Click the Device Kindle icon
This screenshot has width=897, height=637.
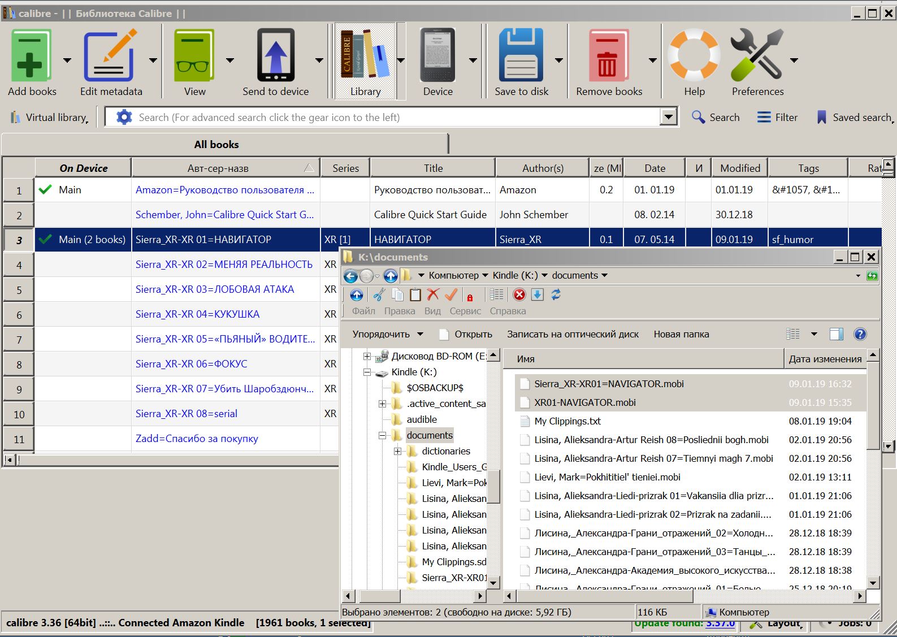(x=437, y=55)
